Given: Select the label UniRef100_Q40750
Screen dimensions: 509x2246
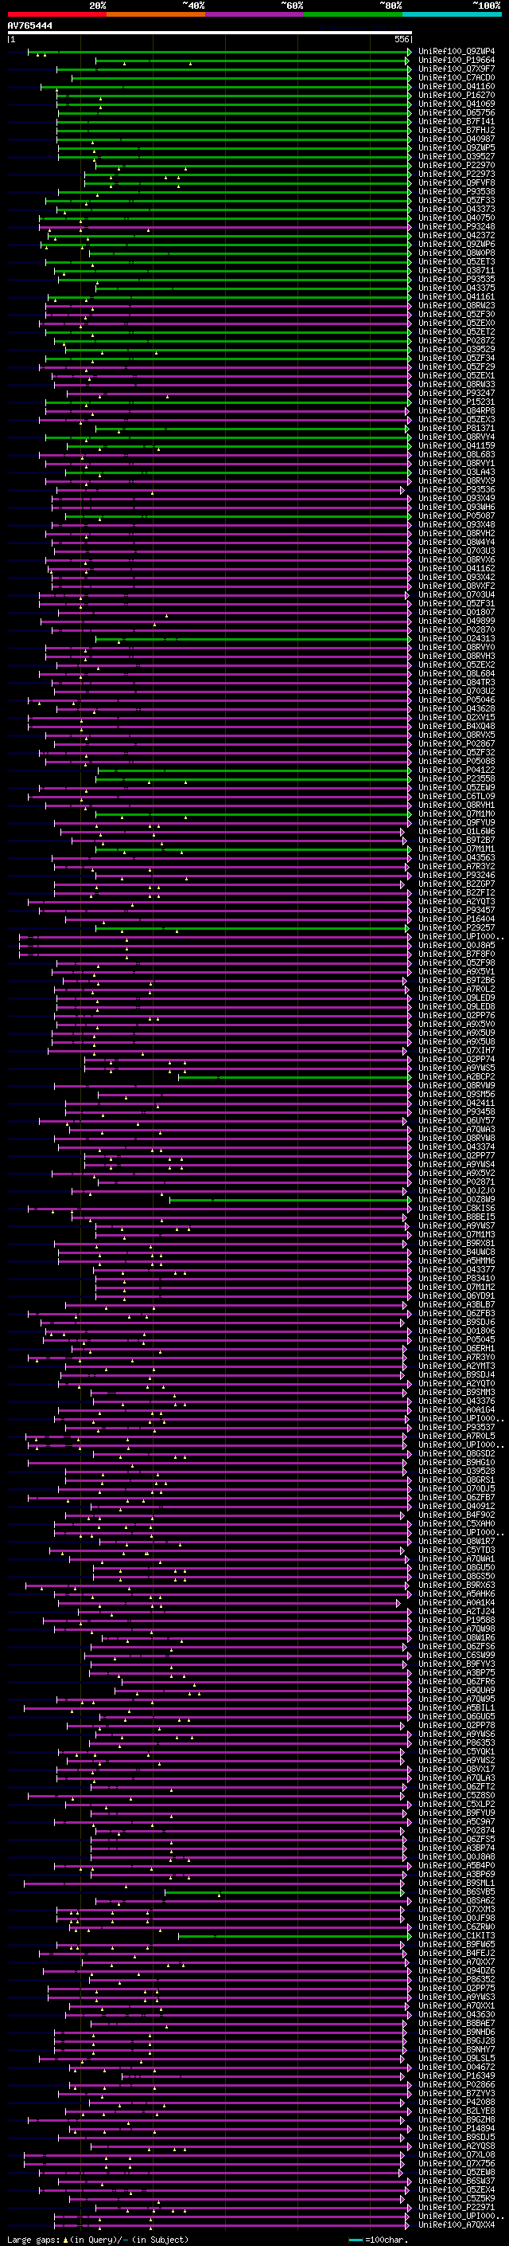Looking at the screenshot, I should tap(457, 218).
